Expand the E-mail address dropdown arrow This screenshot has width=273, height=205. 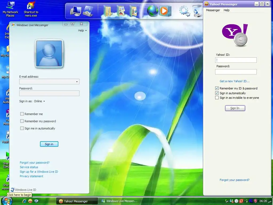77,82
